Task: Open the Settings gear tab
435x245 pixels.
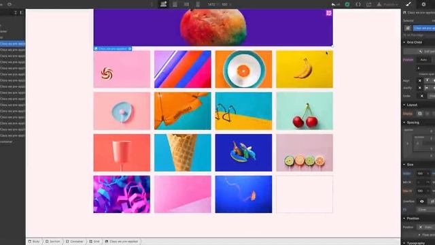Action: [x=423, y=4]
